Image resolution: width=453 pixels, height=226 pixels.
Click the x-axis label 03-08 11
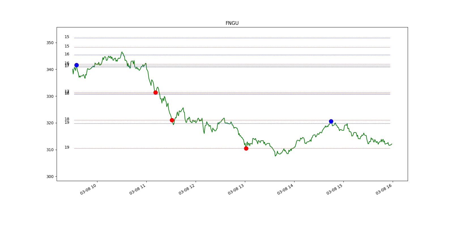(138, 189)
